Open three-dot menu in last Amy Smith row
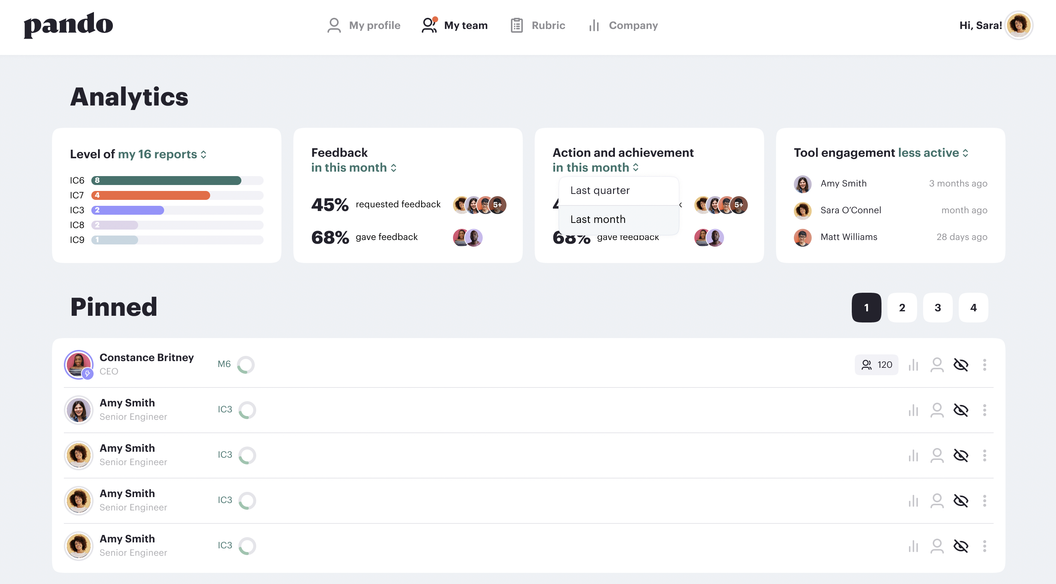The height and width of the screenshot is (584, 1056). (x=984, y=546)
